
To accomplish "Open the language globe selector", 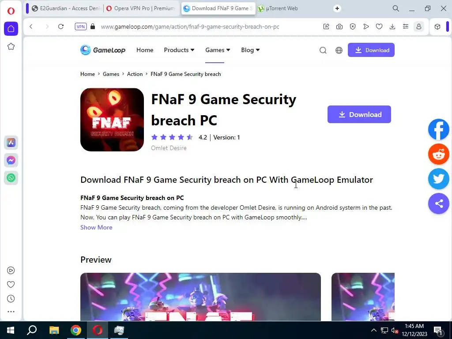I will tap(339, 50).
